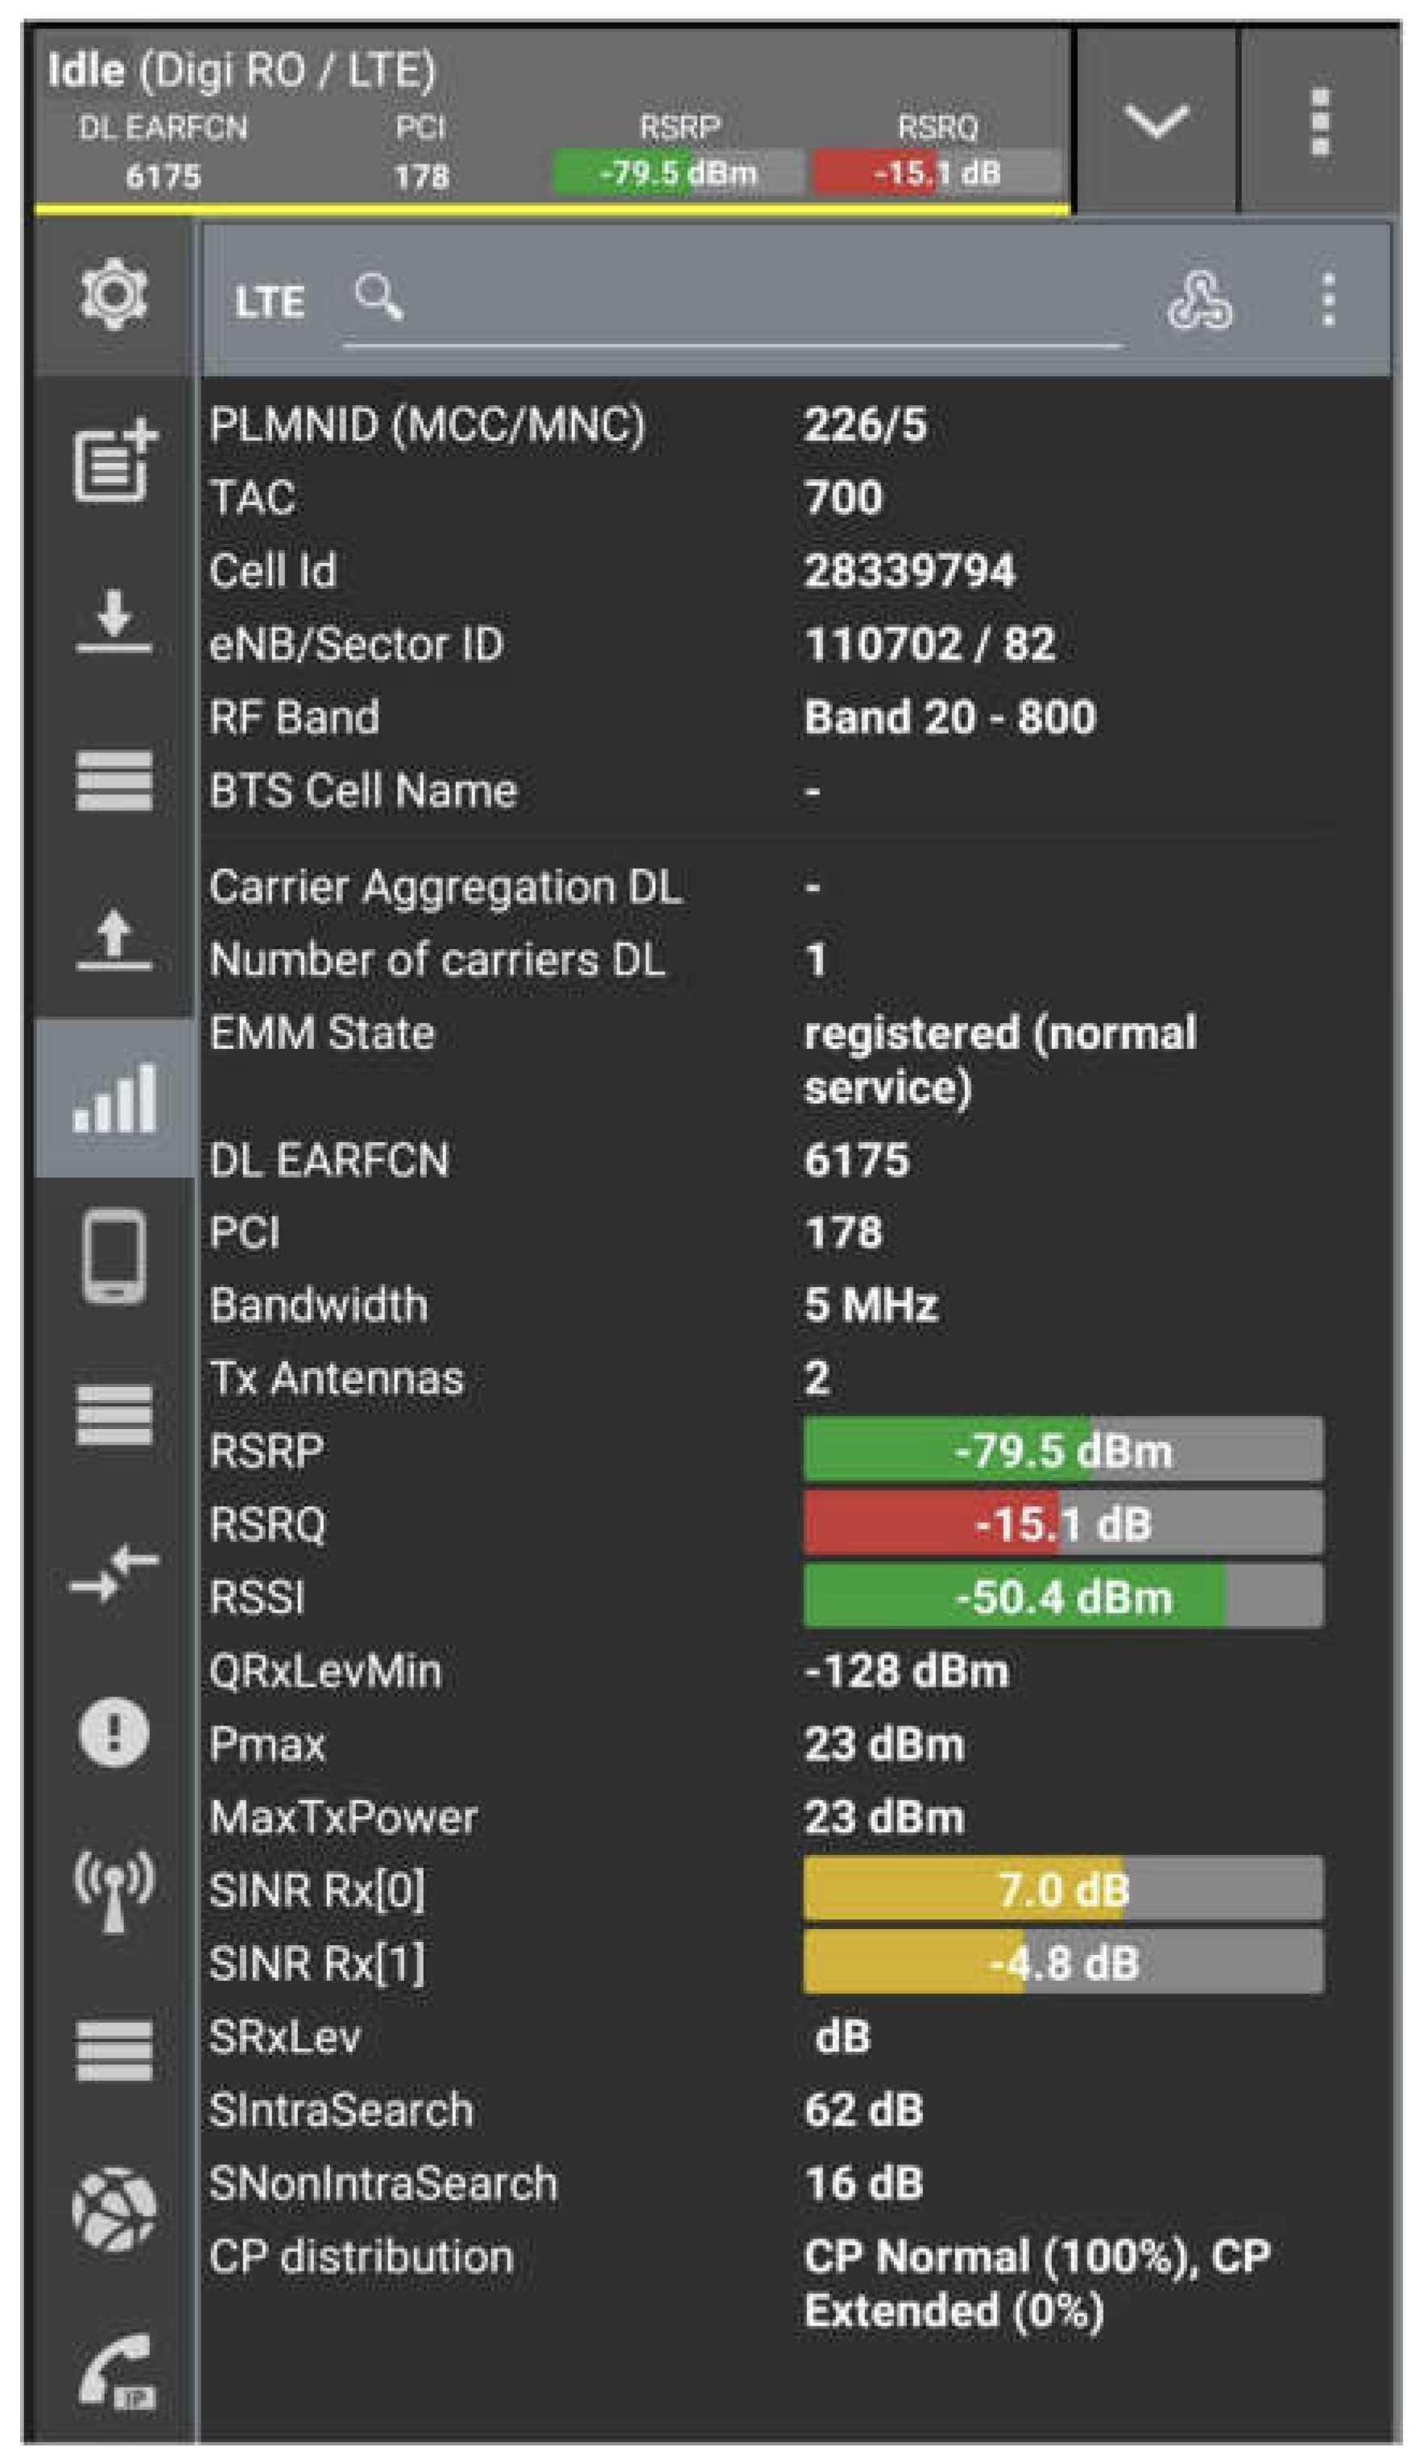The width and height of the screenshot is (1420, 2464).
Task: Tap the Number of carriers DL label
Action: point(437,959)
